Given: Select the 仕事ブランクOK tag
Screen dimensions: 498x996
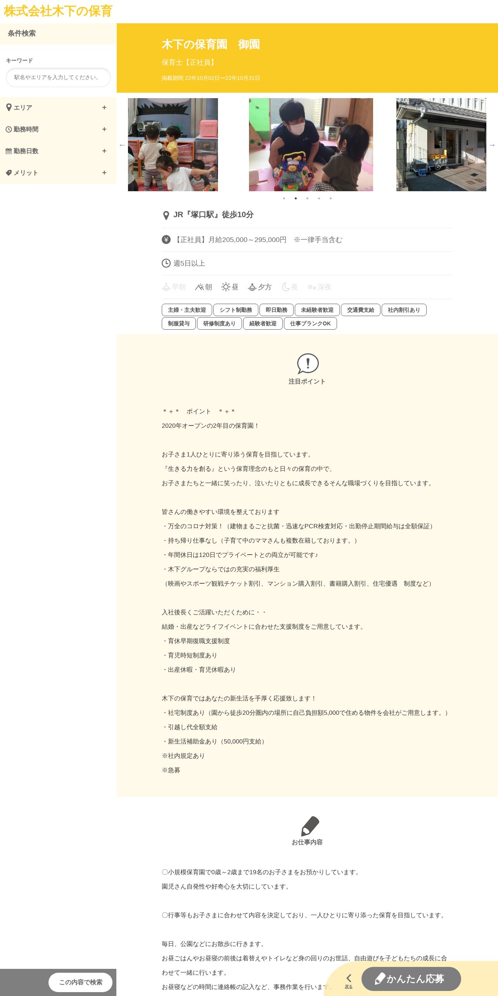Looking at the screenshot, I should pos(311,323).
